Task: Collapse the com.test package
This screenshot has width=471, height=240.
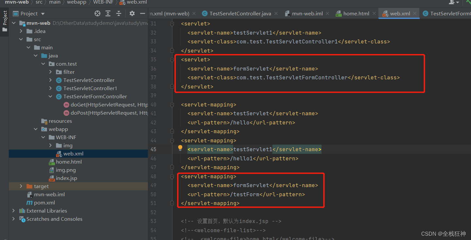Action: click(x=43, y=64)
